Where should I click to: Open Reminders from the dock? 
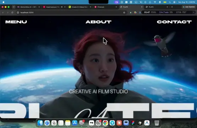(61, 123)
